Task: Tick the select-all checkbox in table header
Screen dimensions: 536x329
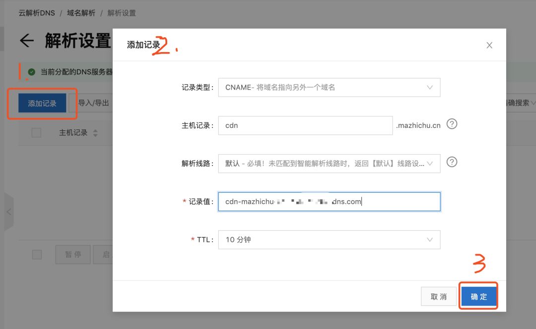Action: [x=36, y=133]
